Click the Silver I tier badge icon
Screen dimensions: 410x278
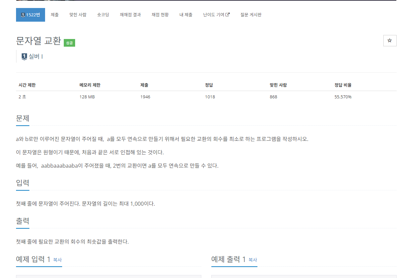pyautogui.click(x=24, y=56)
